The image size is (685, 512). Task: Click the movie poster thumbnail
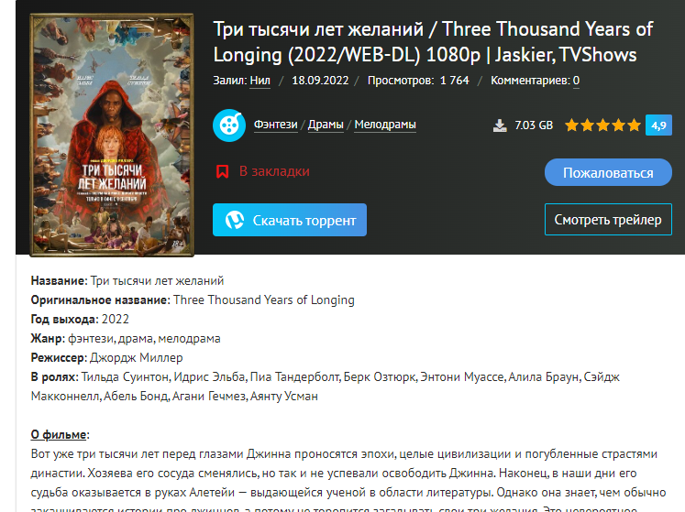click(x=111, y=135)
